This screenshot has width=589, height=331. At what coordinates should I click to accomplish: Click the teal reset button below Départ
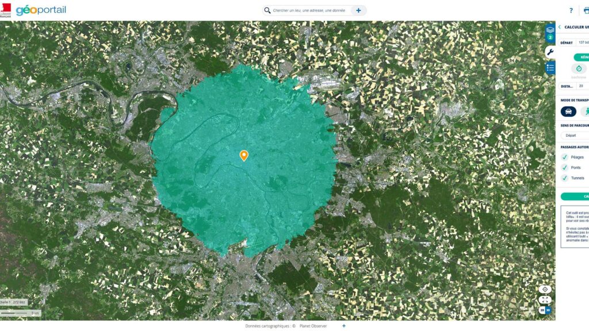581,57
